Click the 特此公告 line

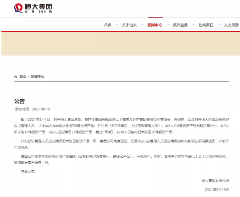tap(29, 172)
